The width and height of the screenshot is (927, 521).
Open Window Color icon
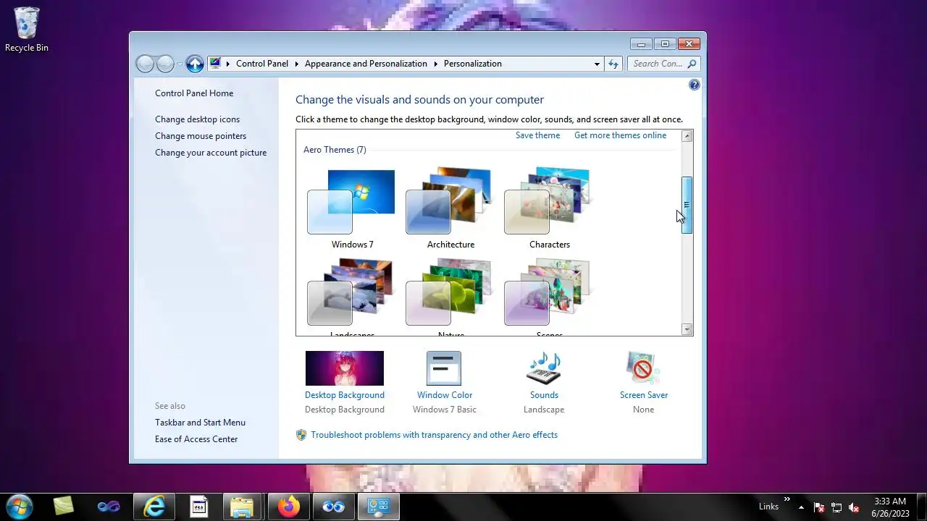(444, 368)
